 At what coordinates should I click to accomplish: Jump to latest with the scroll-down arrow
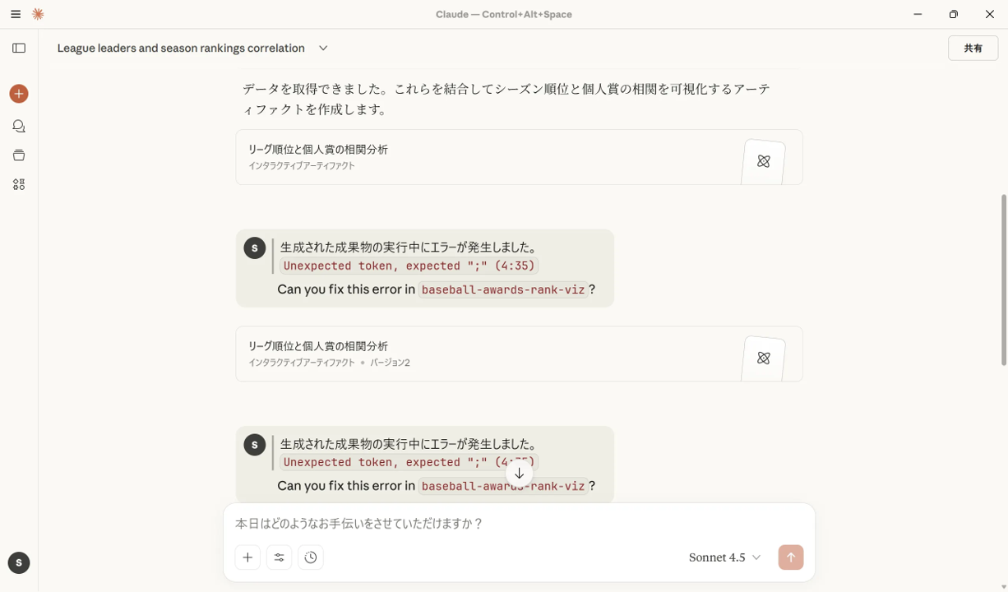point(519,473)
